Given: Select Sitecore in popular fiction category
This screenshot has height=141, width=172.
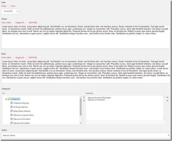Looking at the screenshot, I should click(23, 115).
